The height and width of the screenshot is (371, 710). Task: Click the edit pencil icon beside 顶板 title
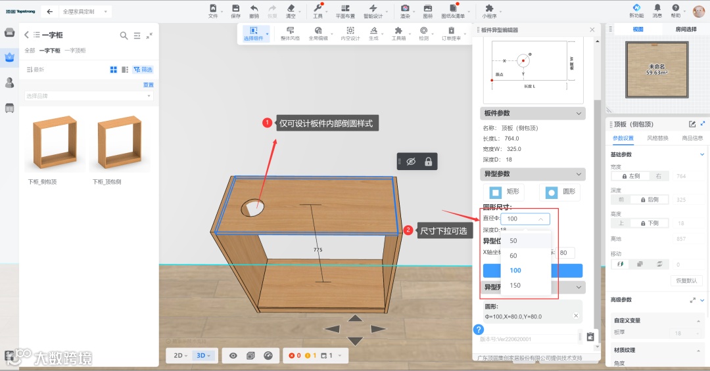coord(692,124)
